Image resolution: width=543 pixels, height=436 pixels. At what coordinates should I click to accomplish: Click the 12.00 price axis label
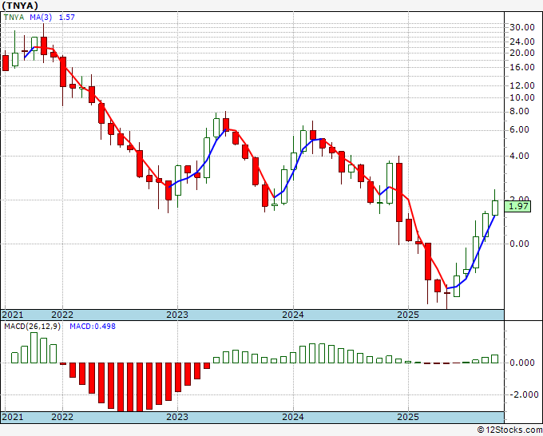click(x=522, y=85)
